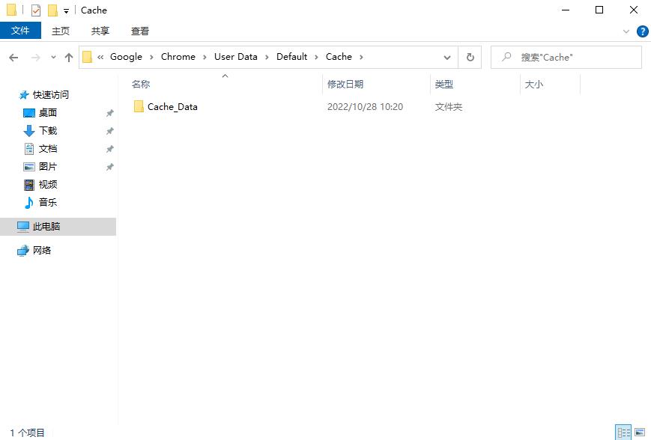The height and width of the screenshot is (440, 651).
Task: Expand chevron after Default breadcrumb
Action: pyautogui.click(x=316, y=57)
